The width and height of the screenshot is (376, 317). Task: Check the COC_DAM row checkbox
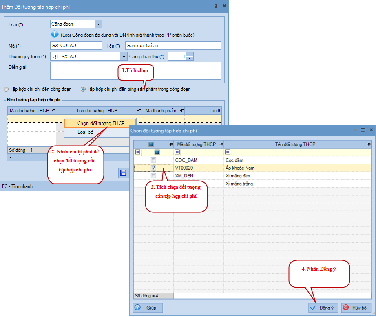(153, 160)
